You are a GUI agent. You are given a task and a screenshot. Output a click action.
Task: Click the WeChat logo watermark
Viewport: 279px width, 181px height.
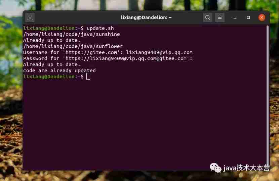[215, 168]
